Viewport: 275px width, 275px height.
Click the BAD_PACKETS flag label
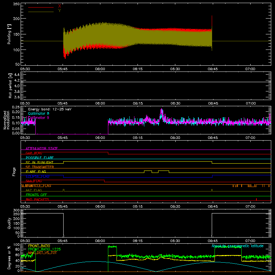tap(37, 199)
